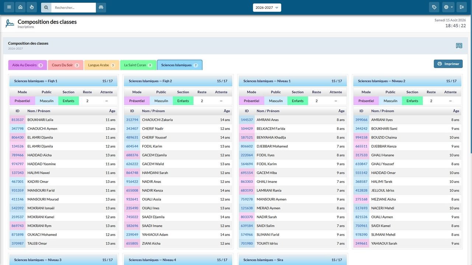Click the classroom board icon in panel header
The image size is (472, 265).
pos(459,46)
